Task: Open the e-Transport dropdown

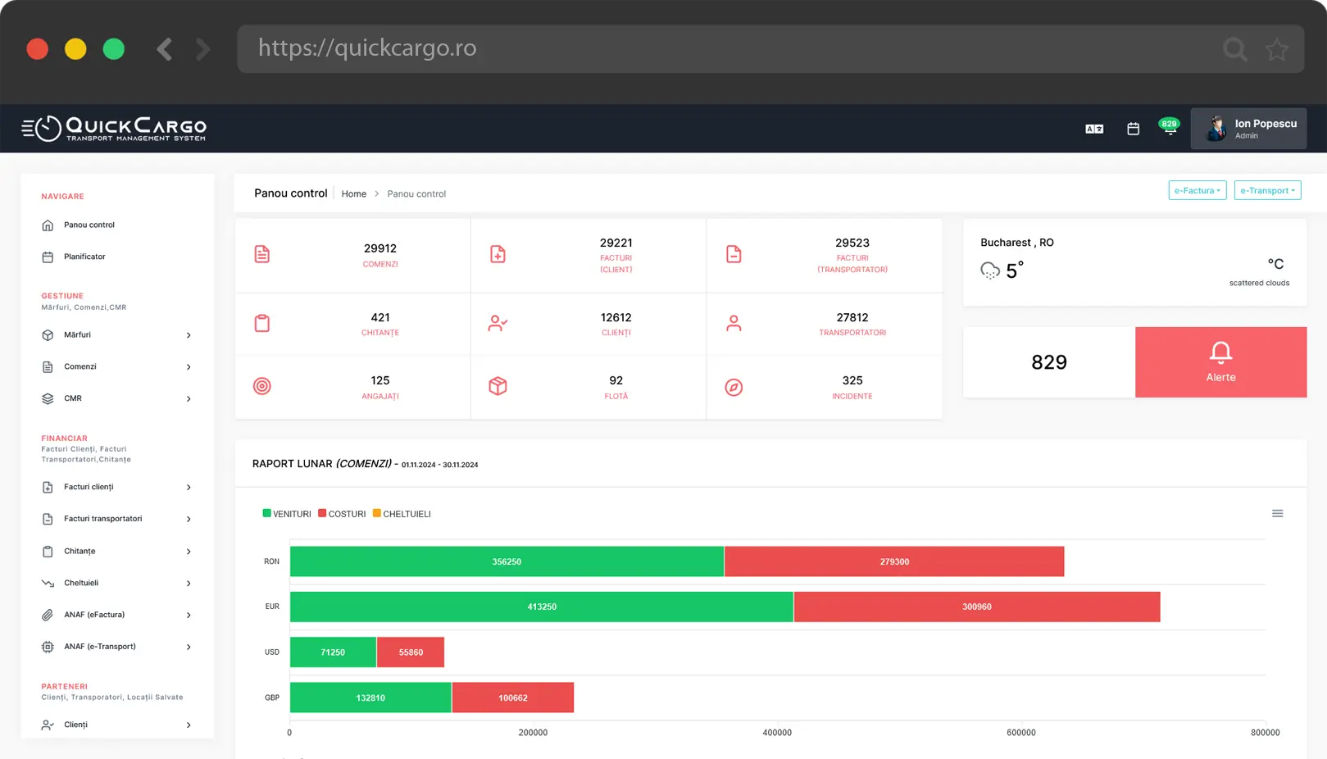Action: coord(1267,191)
